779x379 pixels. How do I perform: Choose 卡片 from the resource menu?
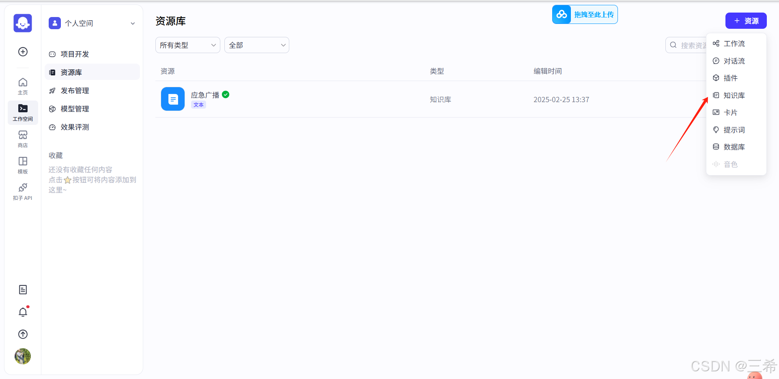[736, 112]
